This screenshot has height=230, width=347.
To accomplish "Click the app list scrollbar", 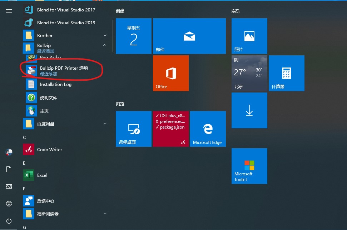I will pyautogui.click(x=113, y=36).
